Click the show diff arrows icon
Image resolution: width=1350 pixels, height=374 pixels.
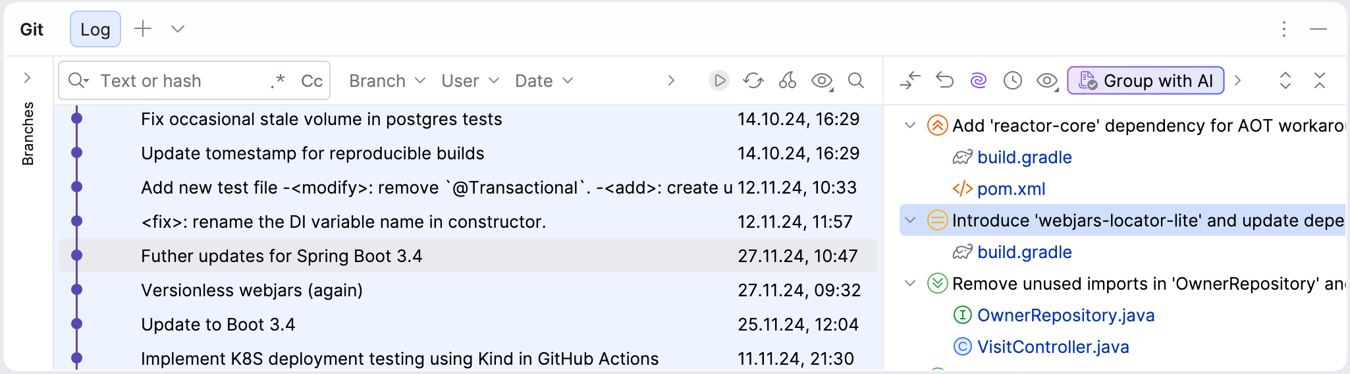[910, 80]
